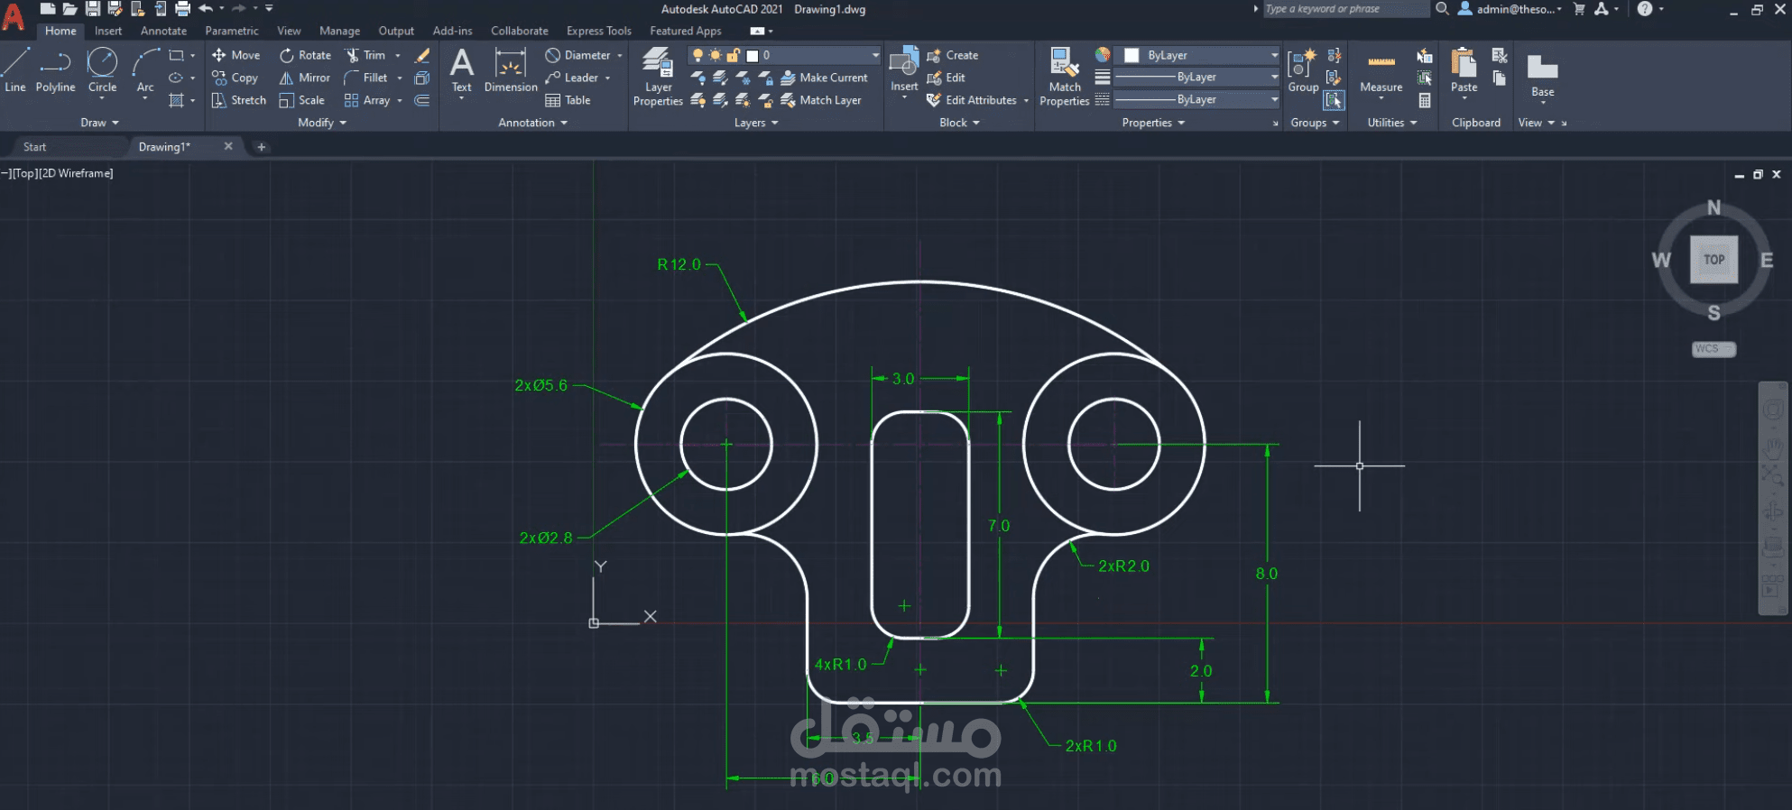Expand the Modify panel
The height and width of the screenshot is (810, 1792).
(x=322, y=123)
